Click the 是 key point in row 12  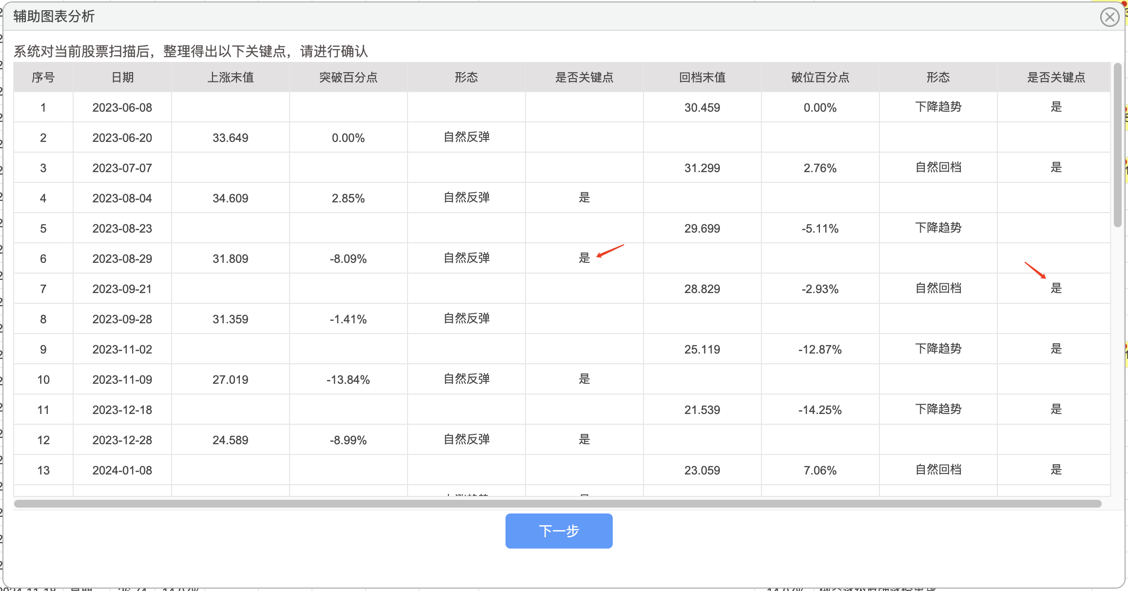click(x=584, y=439)
